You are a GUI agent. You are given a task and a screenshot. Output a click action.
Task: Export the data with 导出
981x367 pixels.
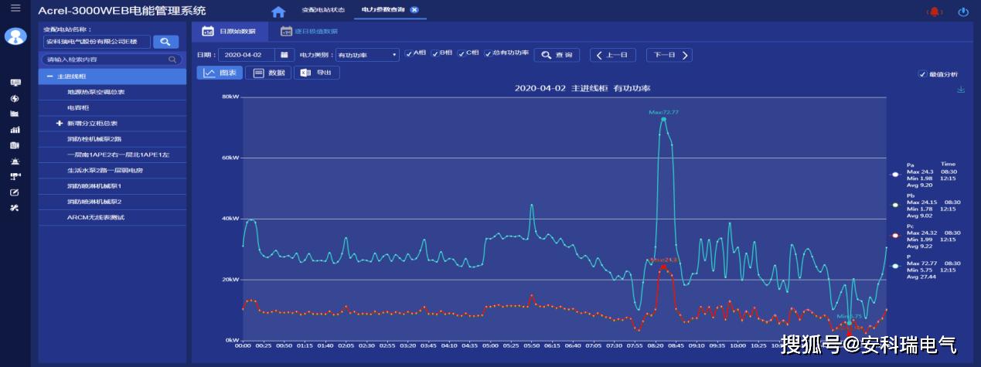(x=316, y=73)
